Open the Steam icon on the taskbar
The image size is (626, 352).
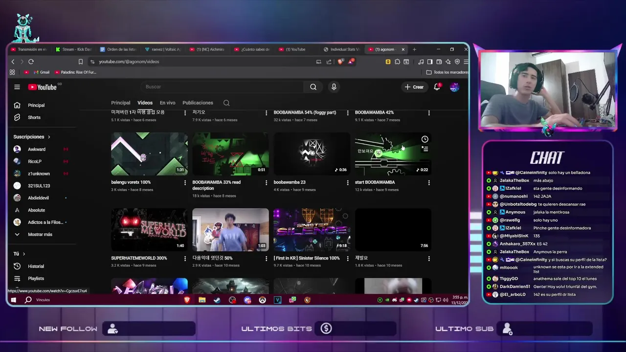[x=217, y=300]
